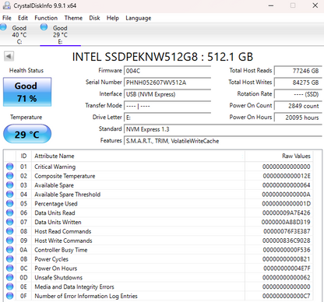This screenshot has width=324, height=302.
Task: Select the Composite Temperature attribute name
Action: point(65,176)
